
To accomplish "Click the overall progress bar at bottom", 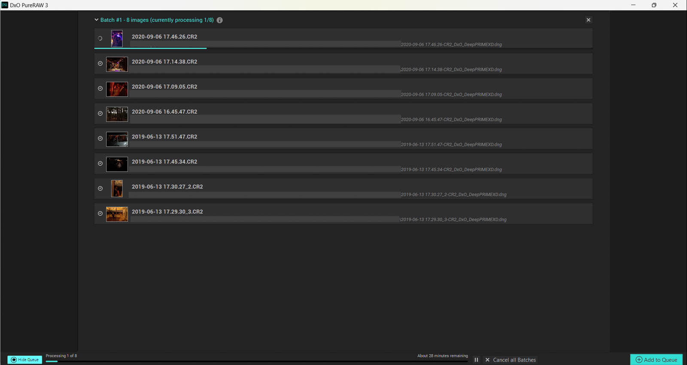I will coord(256,362).
